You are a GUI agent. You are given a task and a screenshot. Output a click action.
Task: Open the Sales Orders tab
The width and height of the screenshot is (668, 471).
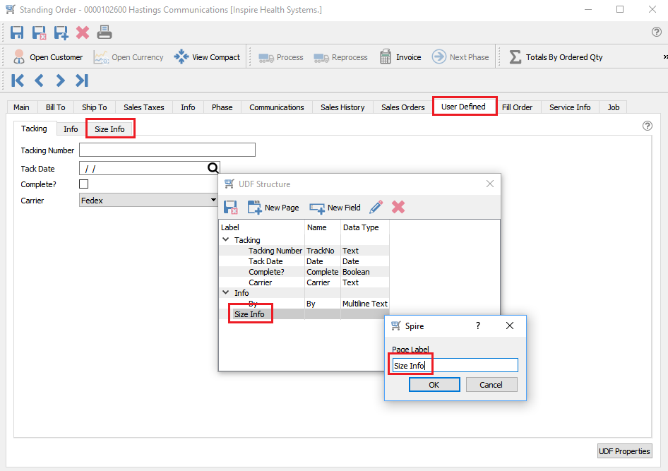[402, 107]
